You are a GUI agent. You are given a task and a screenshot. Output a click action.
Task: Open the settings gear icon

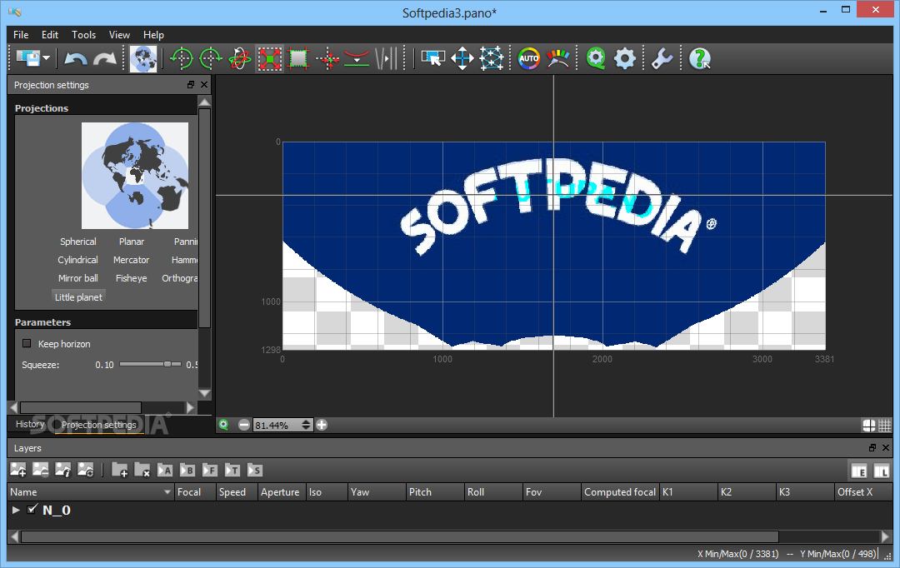point(624,58)
